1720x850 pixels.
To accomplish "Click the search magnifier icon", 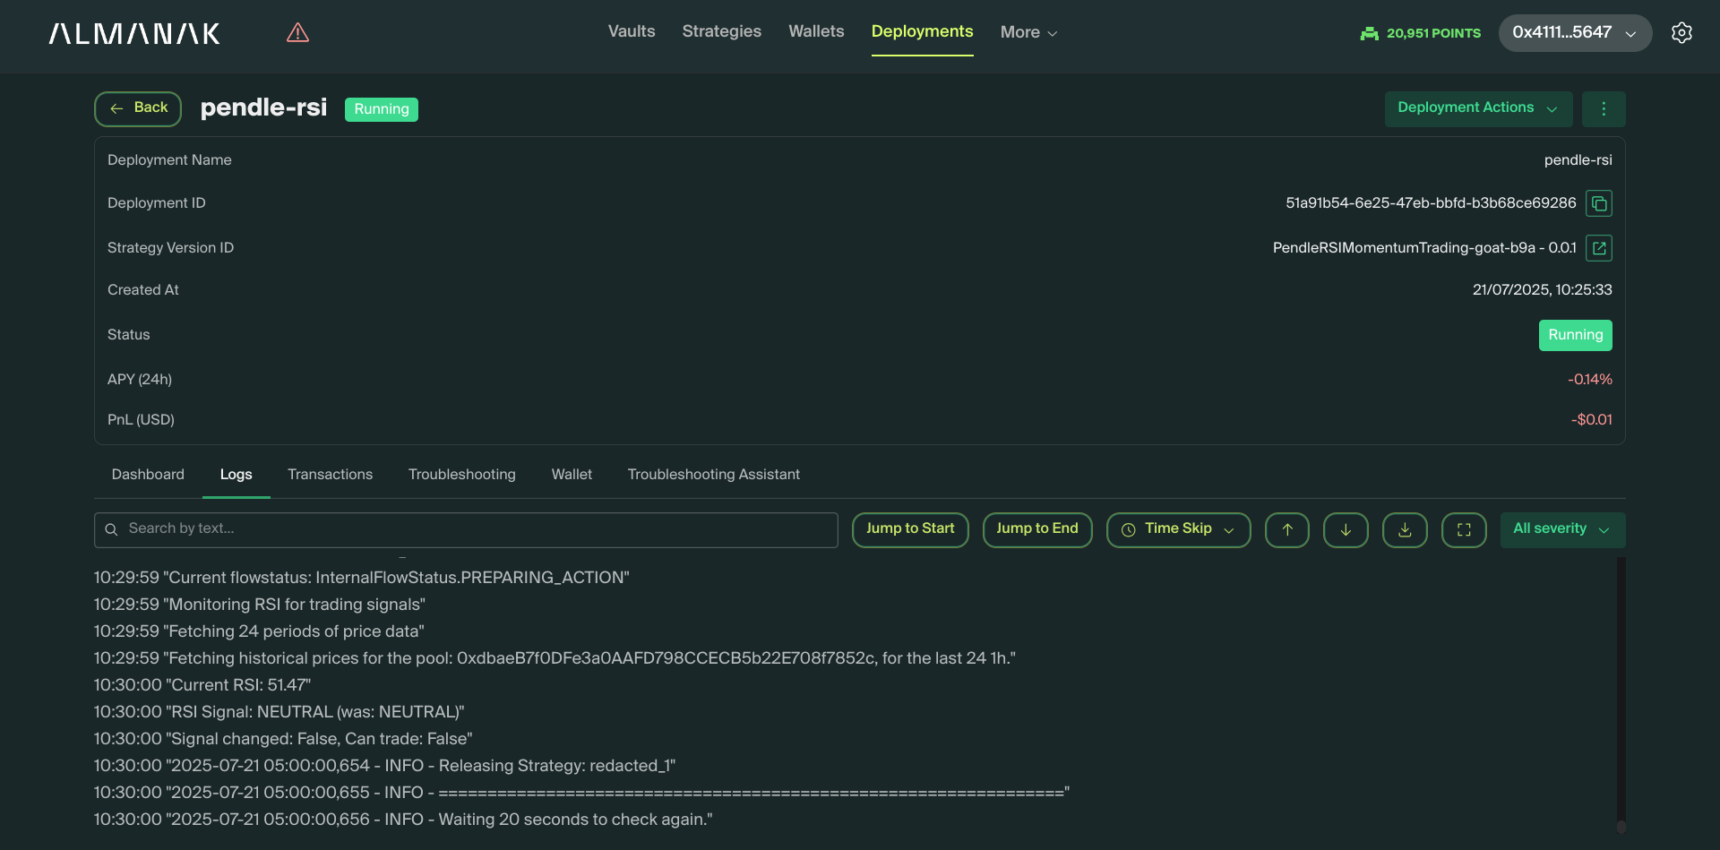I will click(111, 530).
